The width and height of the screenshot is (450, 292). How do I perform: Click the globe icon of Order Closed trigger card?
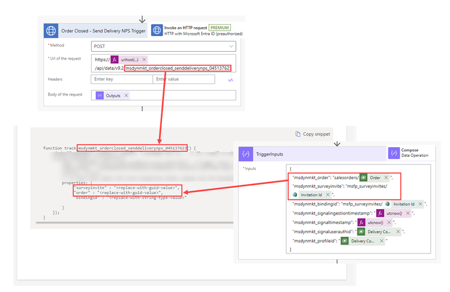51,31
